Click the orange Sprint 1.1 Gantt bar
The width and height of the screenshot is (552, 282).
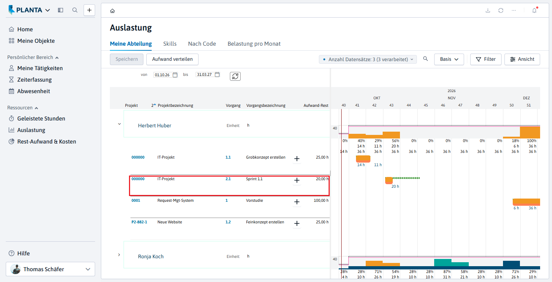pyautogui.click(x=389, y=180)
